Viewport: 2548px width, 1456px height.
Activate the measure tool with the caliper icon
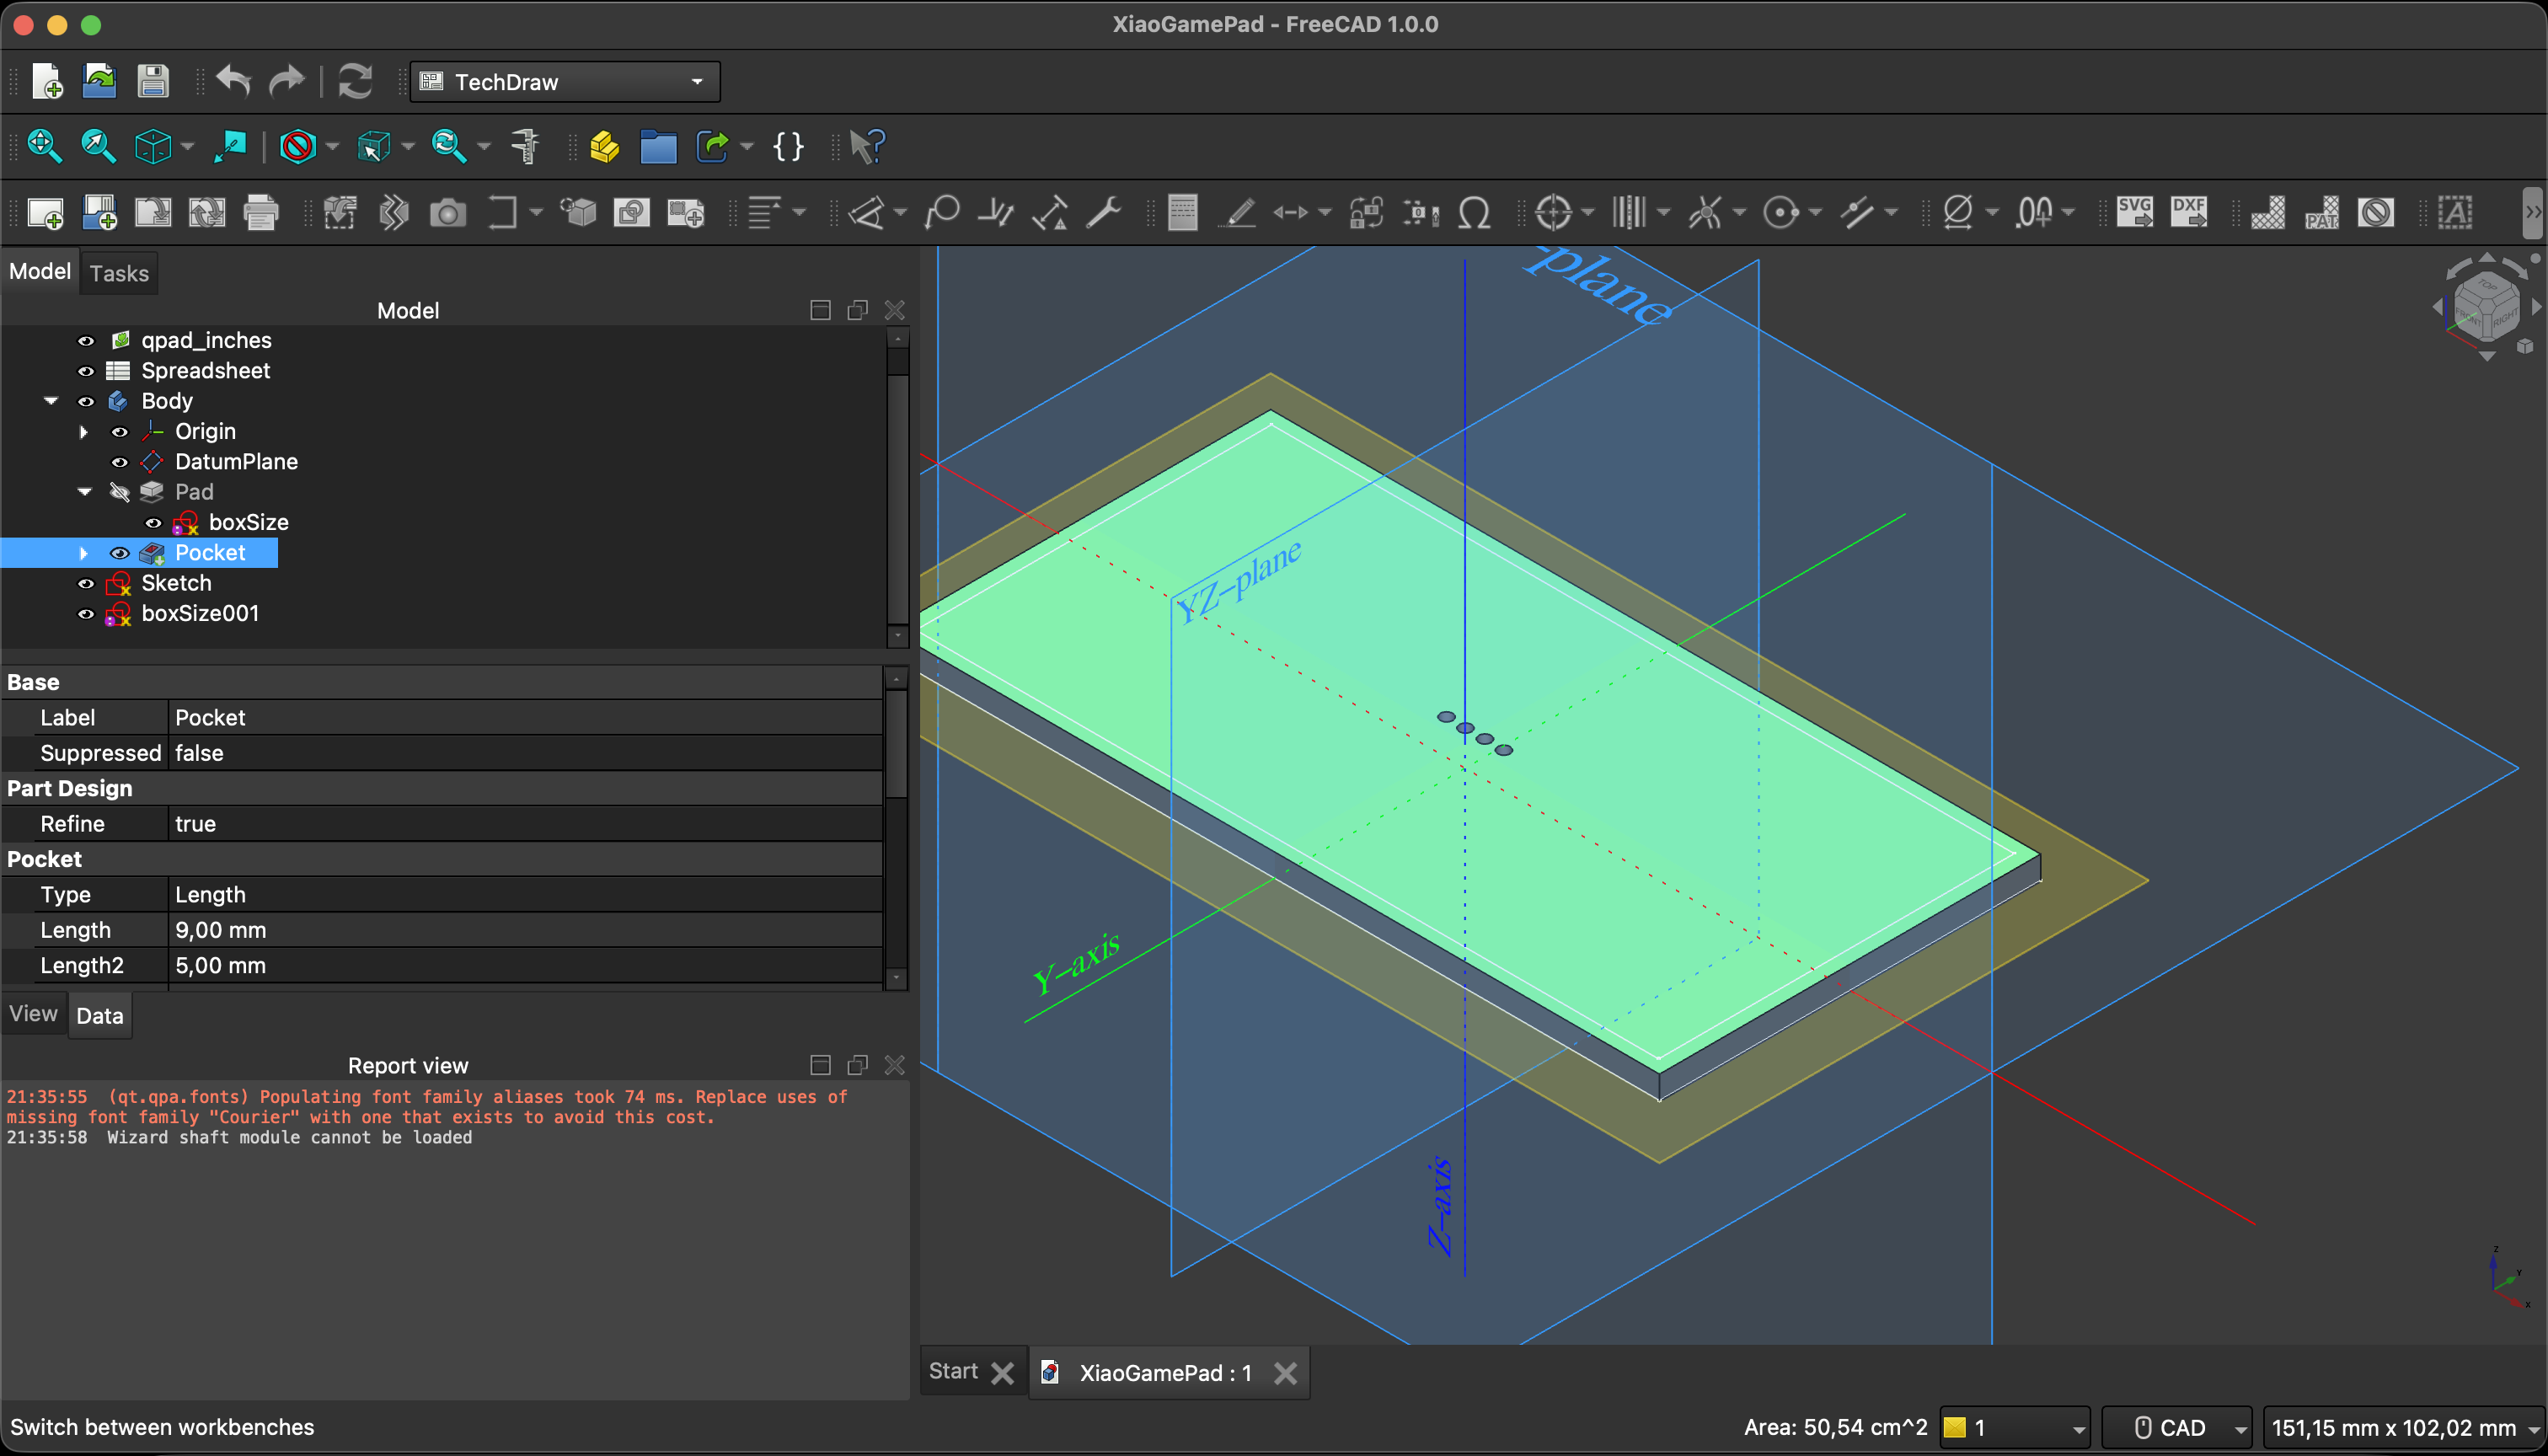pos(527,146)
